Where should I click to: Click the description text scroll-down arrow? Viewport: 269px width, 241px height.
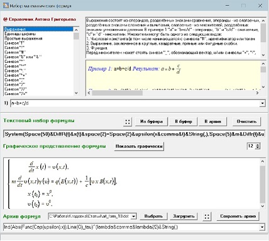click(x=263, y=55)
